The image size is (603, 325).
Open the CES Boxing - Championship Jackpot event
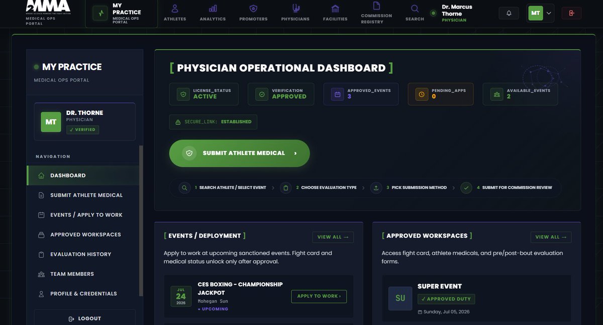[240, 288]
